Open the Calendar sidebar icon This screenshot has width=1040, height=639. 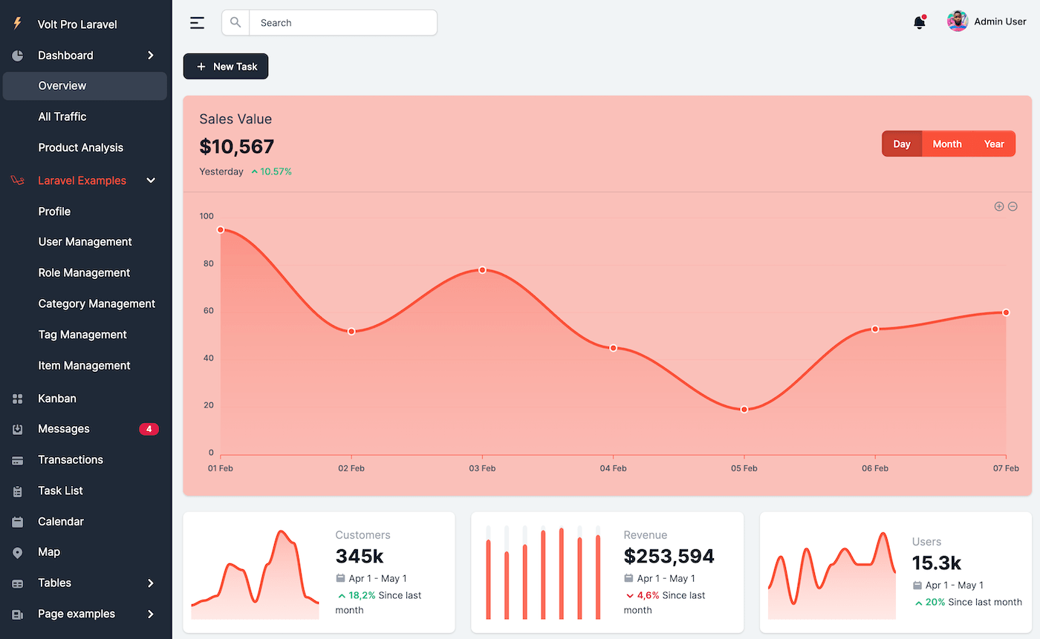point(18,521)
